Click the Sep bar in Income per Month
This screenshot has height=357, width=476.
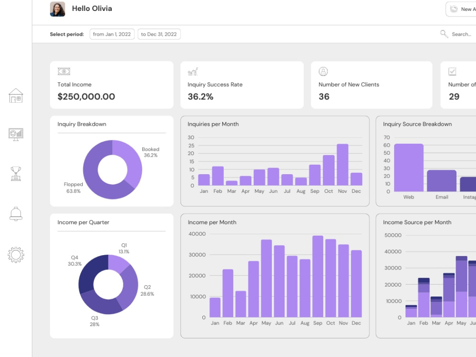click(317, 277)
